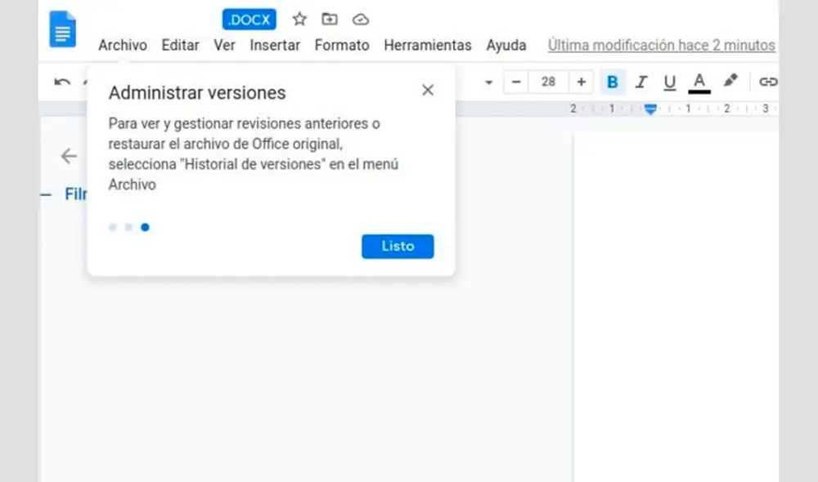
Task: Open the Última modificación history link
Action: pos(662,45)
